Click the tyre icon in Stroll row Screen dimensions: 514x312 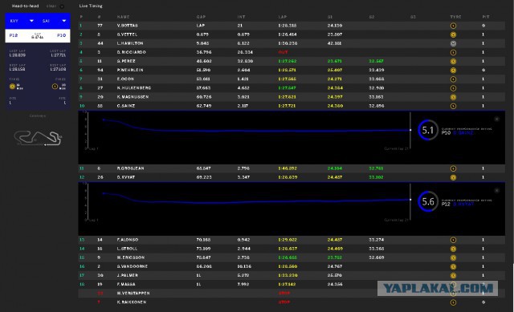point(453,249)
